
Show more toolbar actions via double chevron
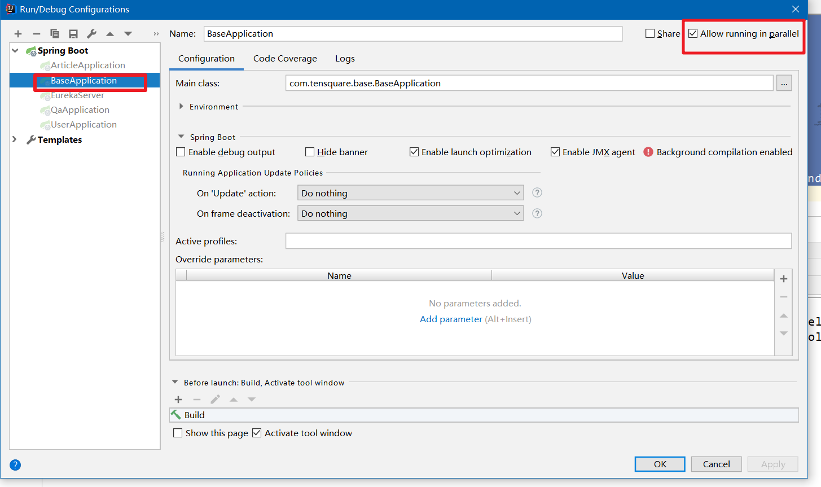pos(156,34)
